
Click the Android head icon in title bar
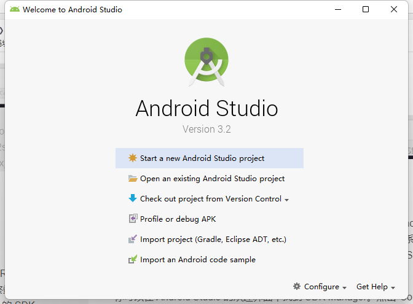pyautogui.click(x=15, y=9)
